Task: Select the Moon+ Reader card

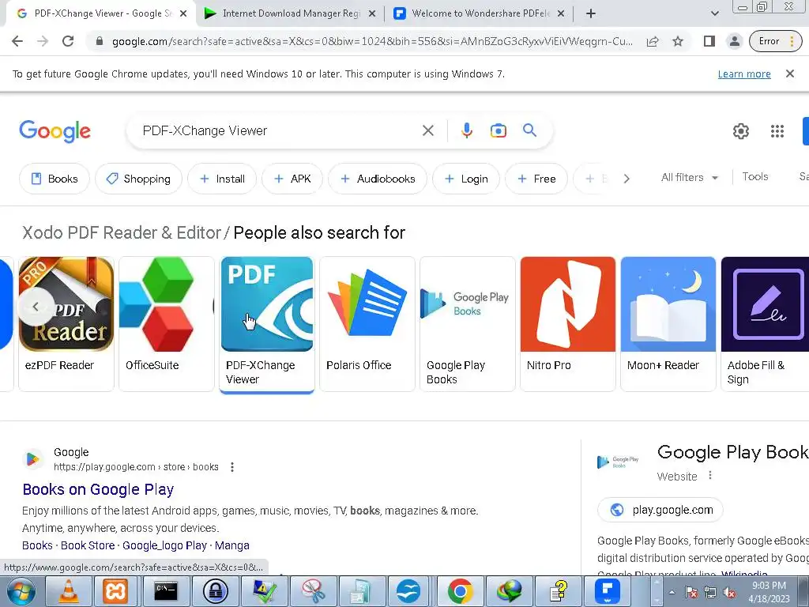Action: click(x=668, y=323)
